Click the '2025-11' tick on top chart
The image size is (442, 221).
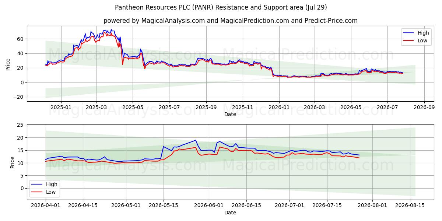point(243,107)
